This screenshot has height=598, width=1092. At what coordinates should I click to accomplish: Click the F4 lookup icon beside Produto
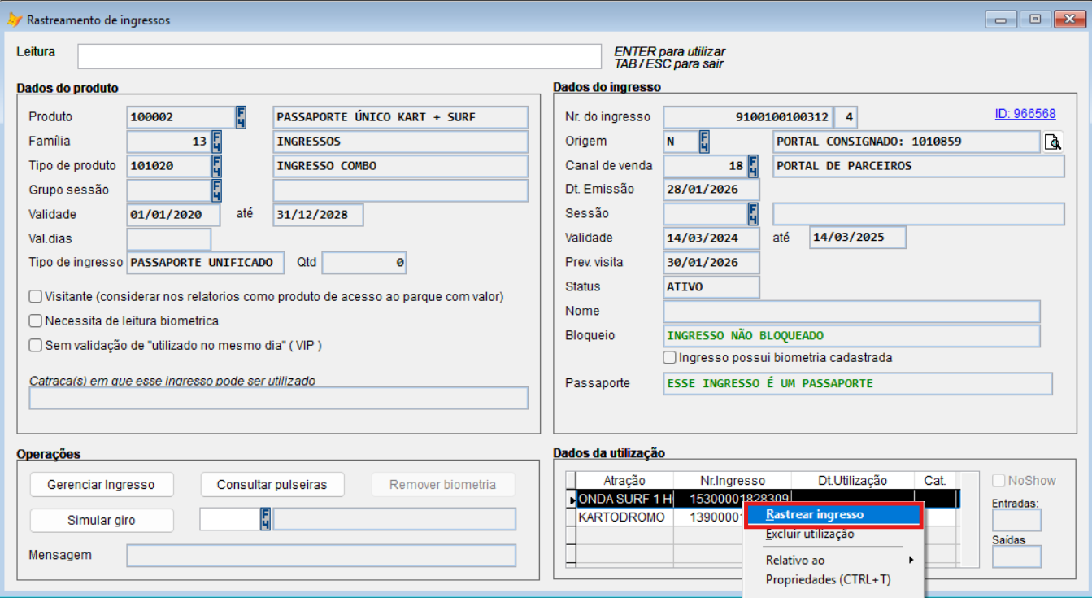(241, 117)
